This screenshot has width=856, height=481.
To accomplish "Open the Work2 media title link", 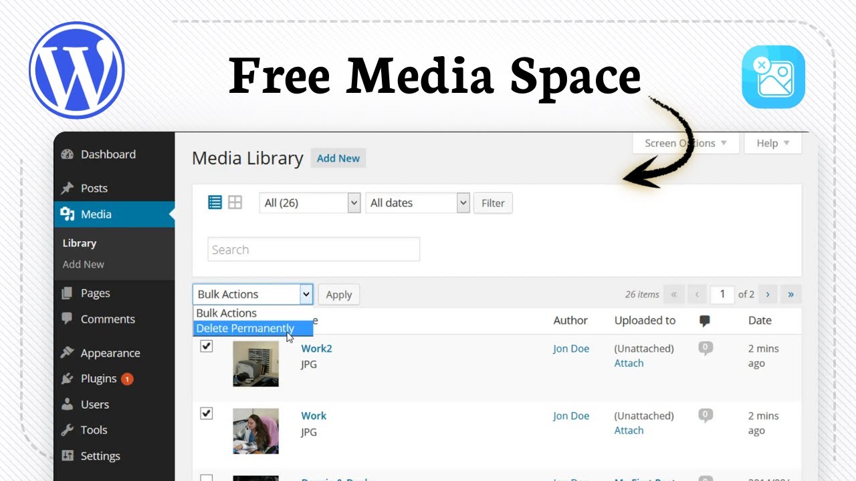I will point(316,348).
